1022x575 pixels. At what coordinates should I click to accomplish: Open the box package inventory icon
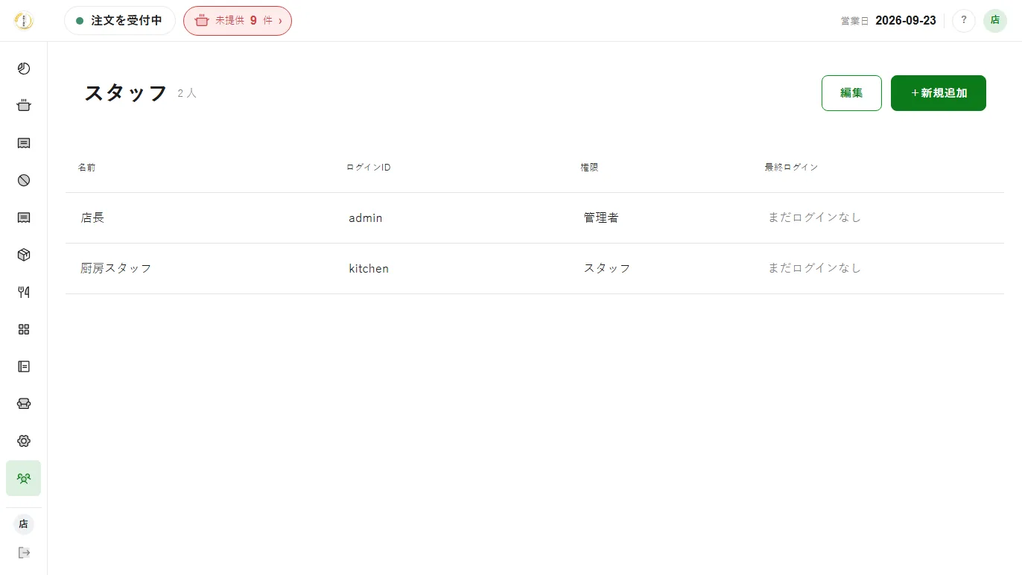click(x=24, y=255)
